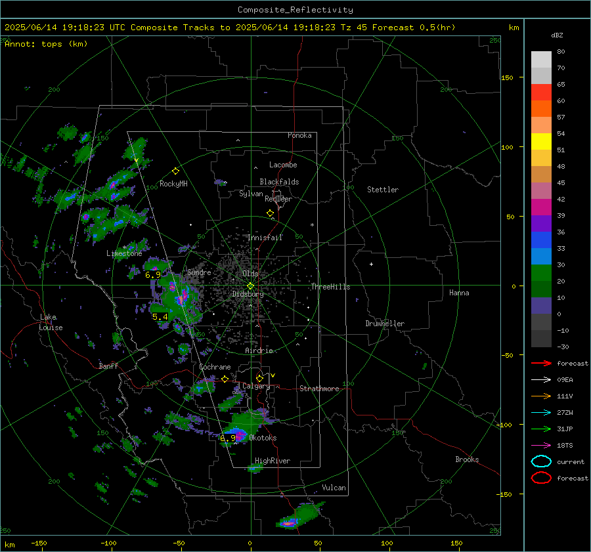The width and height of the screenshot is (591, 552).
Task: Click the Limestone label
Action: (x=124, y=253)
